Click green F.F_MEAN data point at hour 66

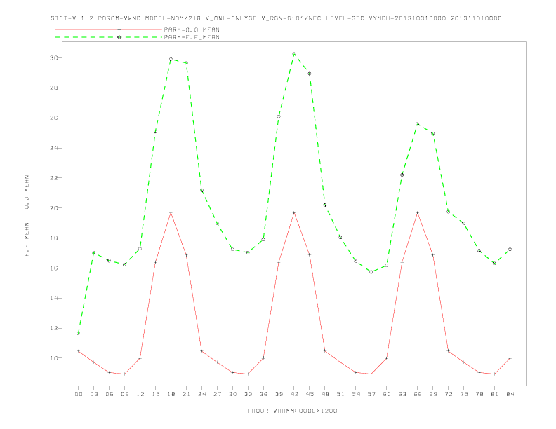(418, 124)
